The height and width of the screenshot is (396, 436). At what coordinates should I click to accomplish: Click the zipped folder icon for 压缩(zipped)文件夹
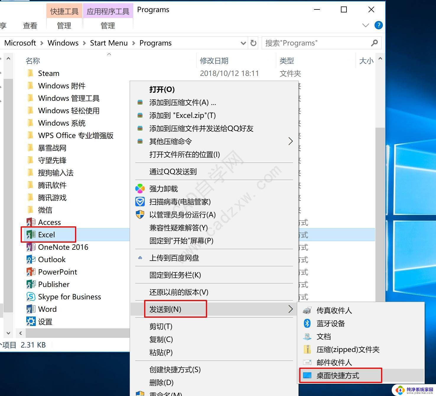307,349
